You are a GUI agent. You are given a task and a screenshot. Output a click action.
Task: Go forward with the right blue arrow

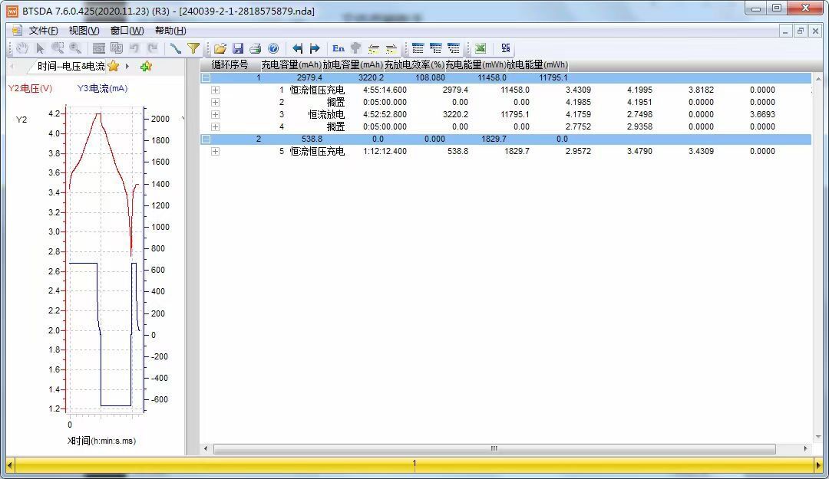(315, 48)
